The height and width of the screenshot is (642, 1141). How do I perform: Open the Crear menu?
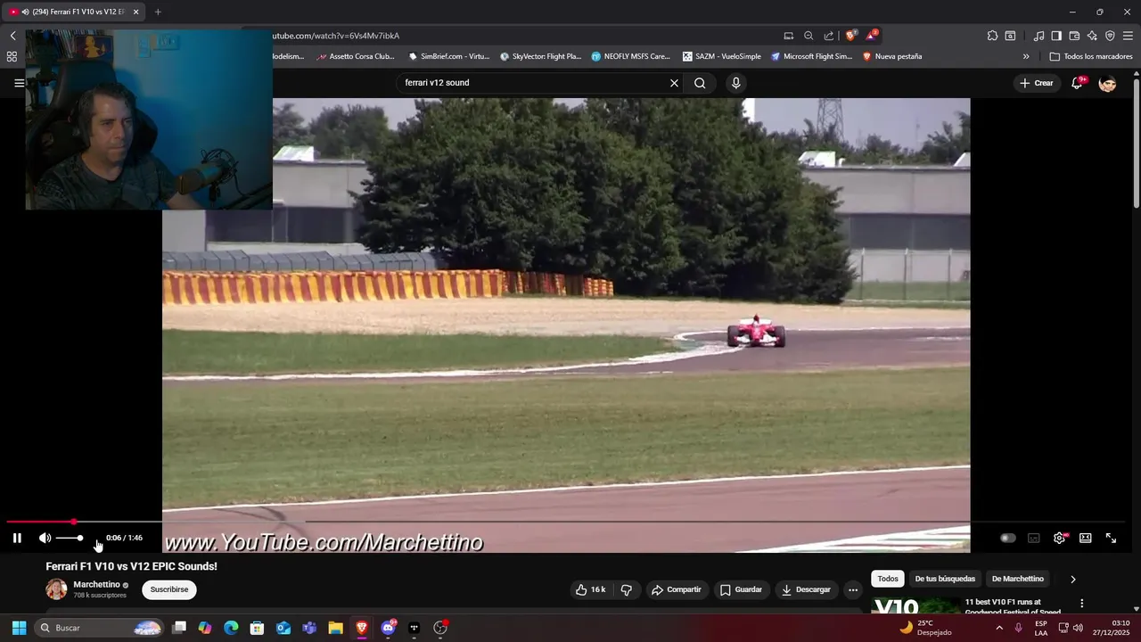(1037, 83)
